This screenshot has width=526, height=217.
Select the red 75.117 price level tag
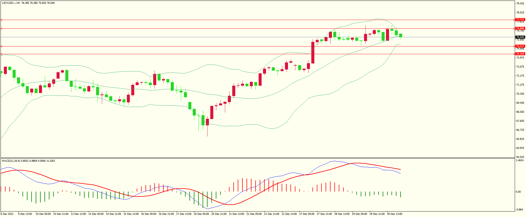[520, 46]
